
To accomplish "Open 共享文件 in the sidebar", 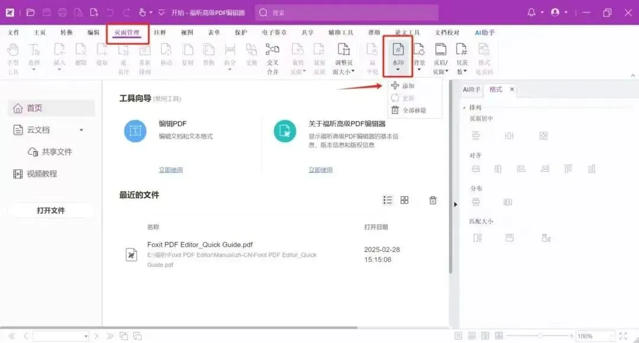I will (x=50, y=152).
